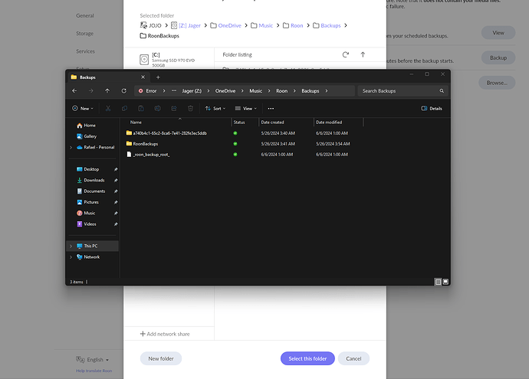Select the C: Samsung SSD drive
Viewport: 529px width, 379px height.
pos(169,60)
